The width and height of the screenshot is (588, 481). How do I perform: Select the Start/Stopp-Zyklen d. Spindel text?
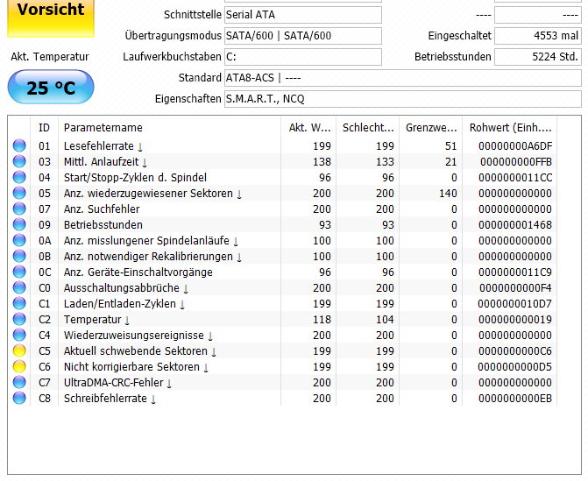135,177
